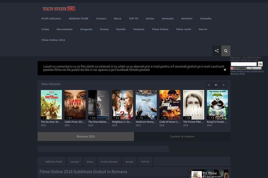Open Filme Online 2016 menu item

coord(53,40)
